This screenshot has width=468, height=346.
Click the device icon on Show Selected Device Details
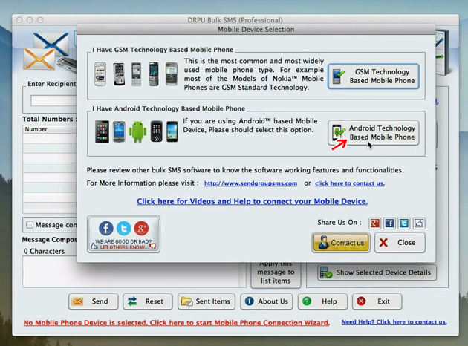[x=326, y=272]
